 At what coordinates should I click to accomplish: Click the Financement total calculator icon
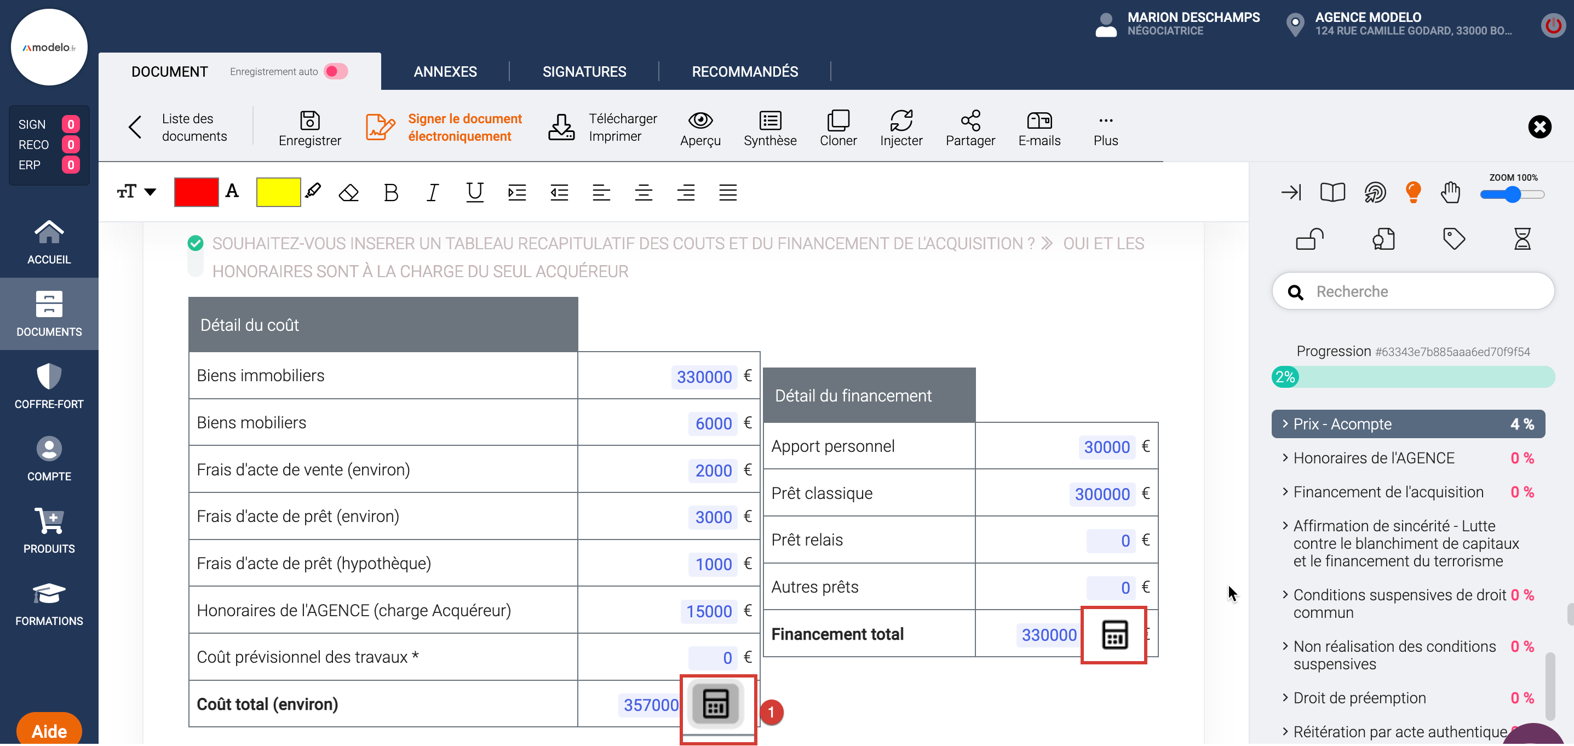[x=1114, y=634]
